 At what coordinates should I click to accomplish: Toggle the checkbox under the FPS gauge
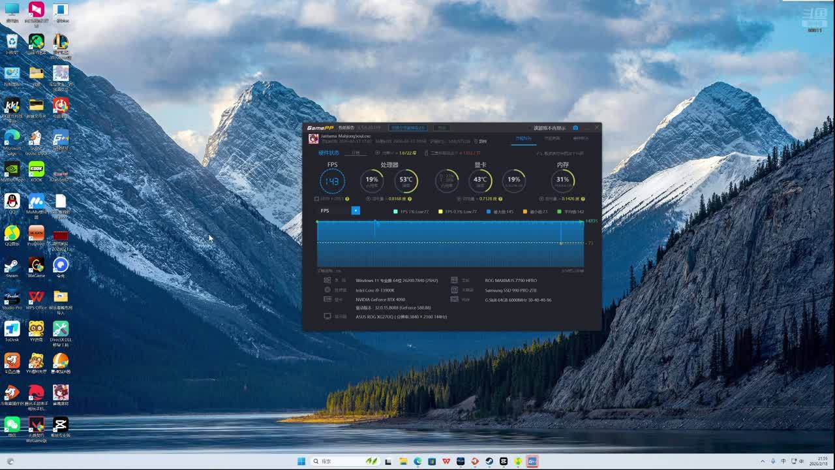tap(317, 198)
